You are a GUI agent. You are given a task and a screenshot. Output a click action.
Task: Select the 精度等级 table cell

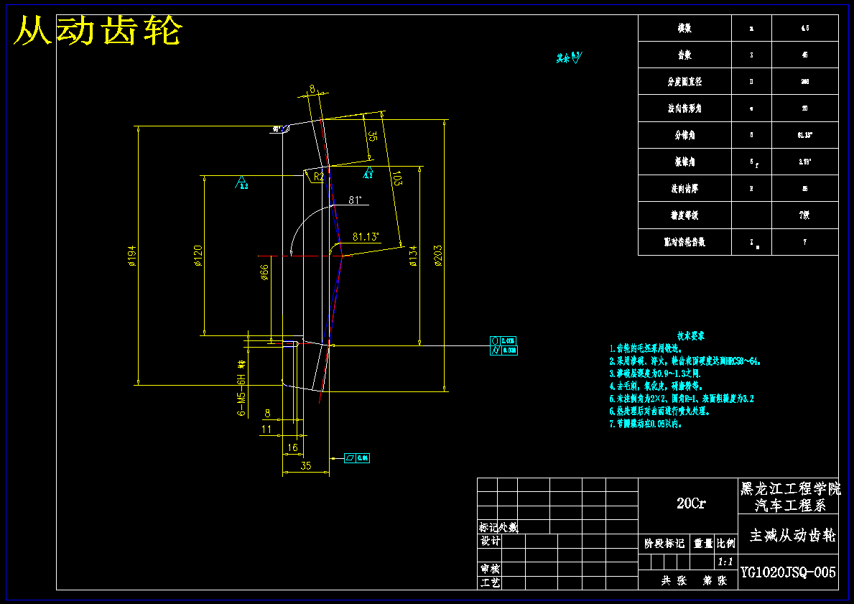tap(684, 215)
